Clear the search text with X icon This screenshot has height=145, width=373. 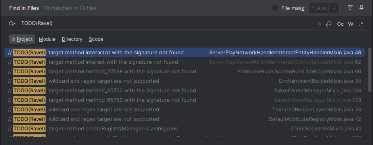pyautogui.click(x=320, y=24)
